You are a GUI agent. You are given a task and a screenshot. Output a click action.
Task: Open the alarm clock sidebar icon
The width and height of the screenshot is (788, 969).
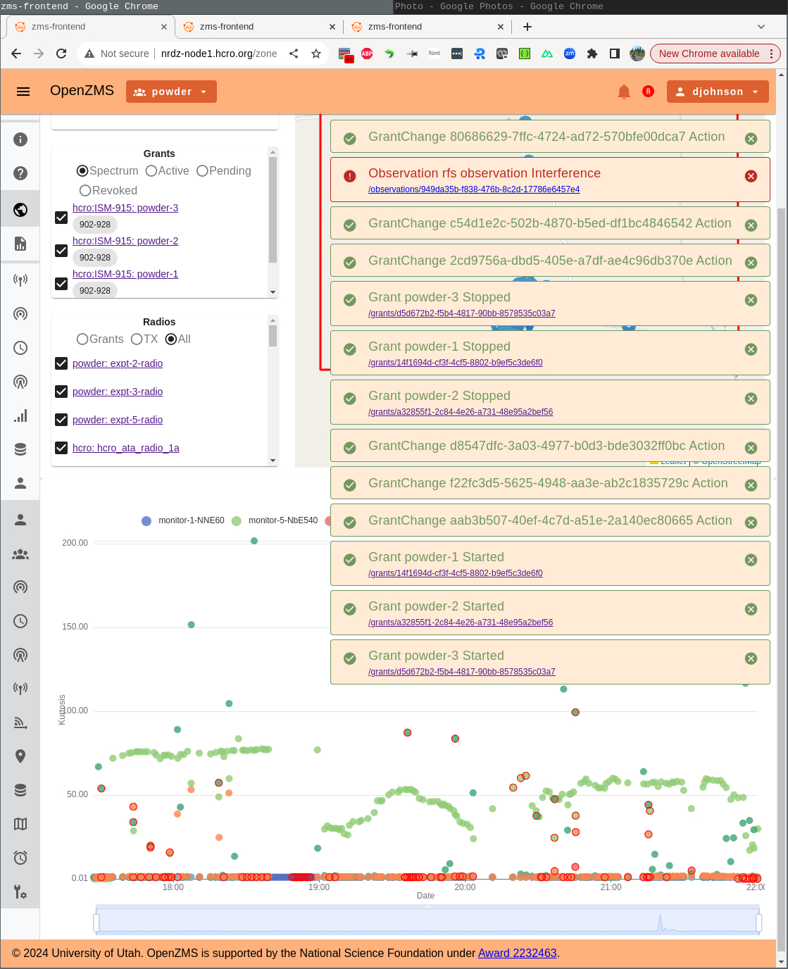20,858
